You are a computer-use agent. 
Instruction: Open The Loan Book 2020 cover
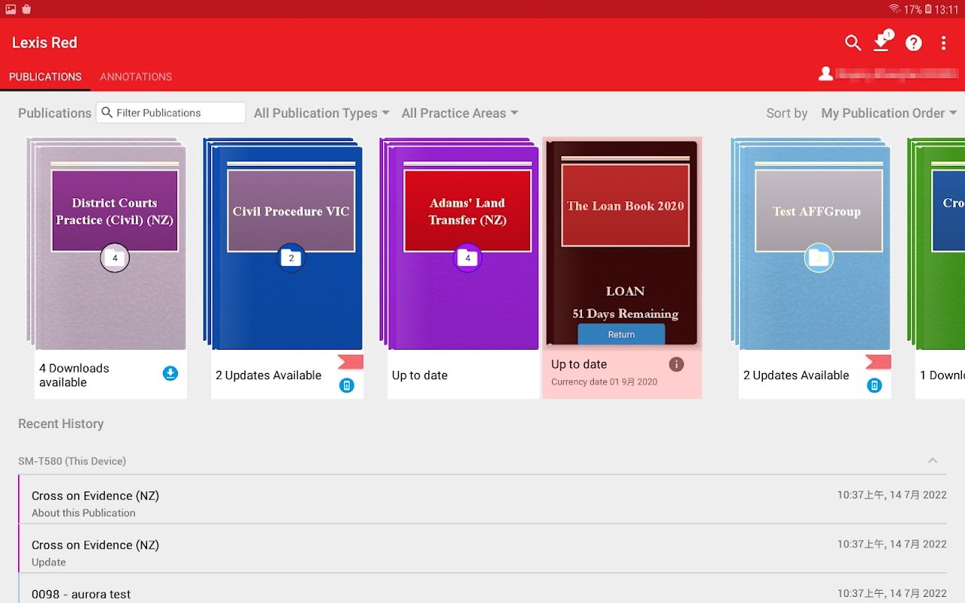click(x=622, y=243)
